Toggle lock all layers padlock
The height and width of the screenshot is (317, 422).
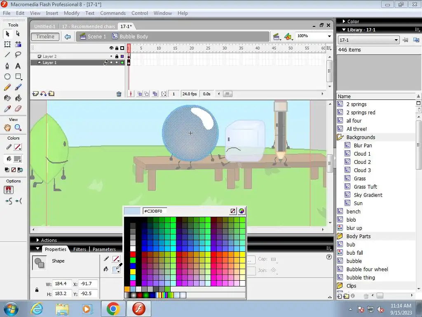pos(117,48)
